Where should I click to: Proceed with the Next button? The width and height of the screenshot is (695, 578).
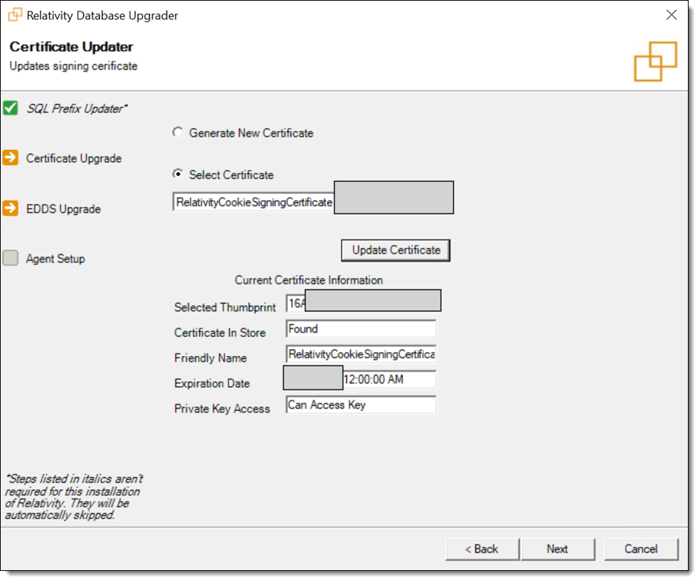tap(558, 550)
